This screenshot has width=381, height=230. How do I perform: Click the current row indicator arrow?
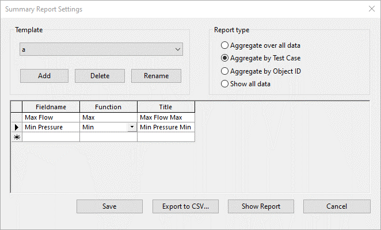tap(16, 127)
